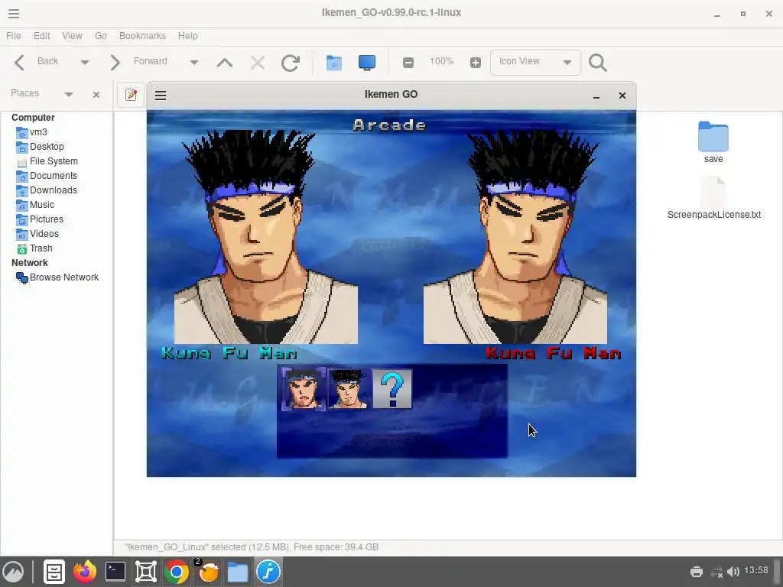The width and height of the screenshot is (783, 587).
Task: Open the taskbar start menu icon
Action: pos(14,572)
